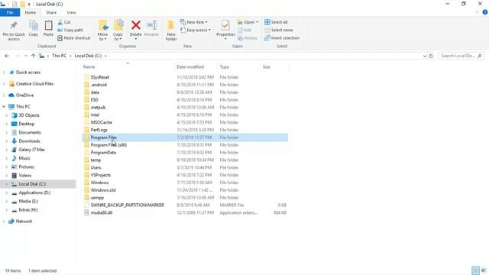Image resolution: width=489 pixels, height=275 pixels.
Task: Switch to the View ribbon tab
Action: click(71, 12)
